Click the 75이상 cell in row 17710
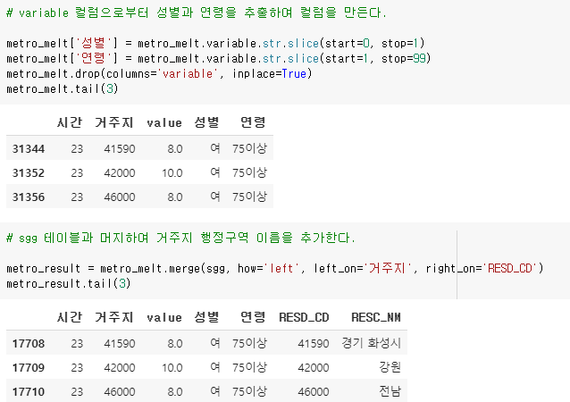This screenshot has height=402, width=570. [250, 391]
